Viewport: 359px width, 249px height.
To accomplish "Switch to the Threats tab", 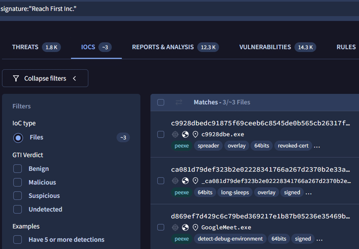I will coord(25,47).
